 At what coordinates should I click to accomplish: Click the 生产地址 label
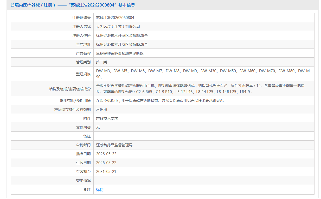(83, 44)
